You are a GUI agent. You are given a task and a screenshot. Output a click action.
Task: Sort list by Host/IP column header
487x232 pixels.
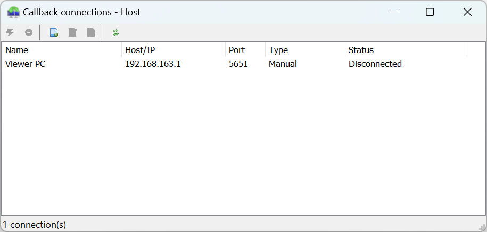coord(174,50)
